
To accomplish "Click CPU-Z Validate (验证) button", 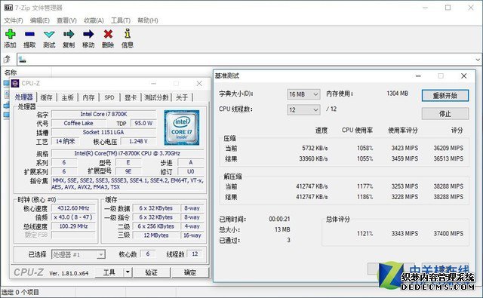I will coord(151,272).
